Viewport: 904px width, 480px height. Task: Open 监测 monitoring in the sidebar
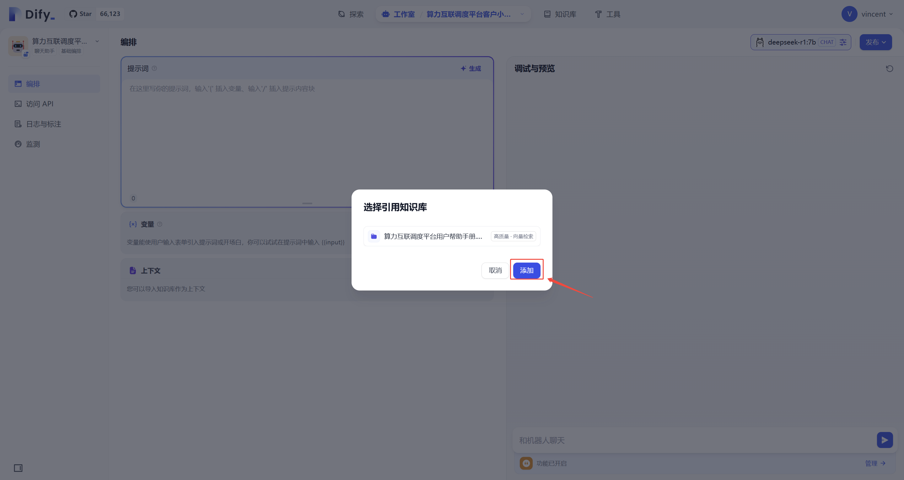pyautogui.click(x=54, y=144)
